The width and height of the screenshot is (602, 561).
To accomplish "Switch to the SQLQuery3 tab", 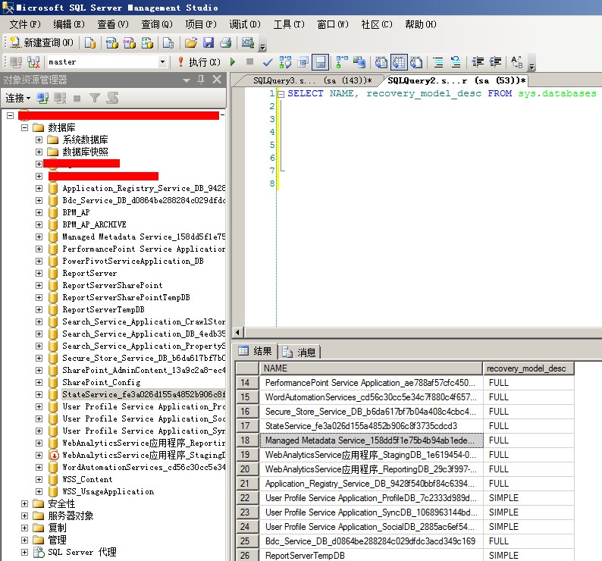I will 311,80.
